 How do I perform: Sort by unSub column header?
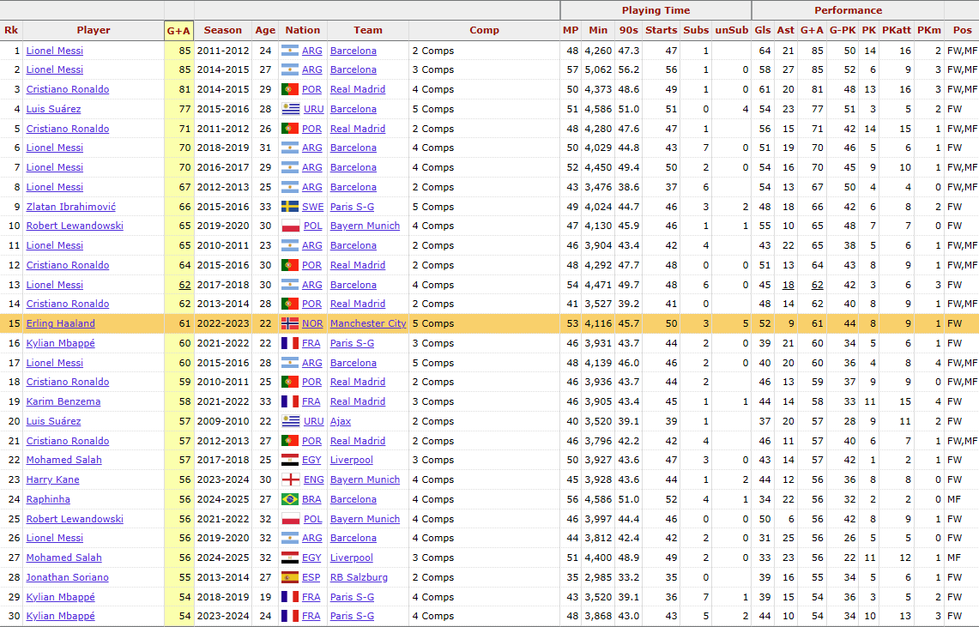click(x=732, y=30)
